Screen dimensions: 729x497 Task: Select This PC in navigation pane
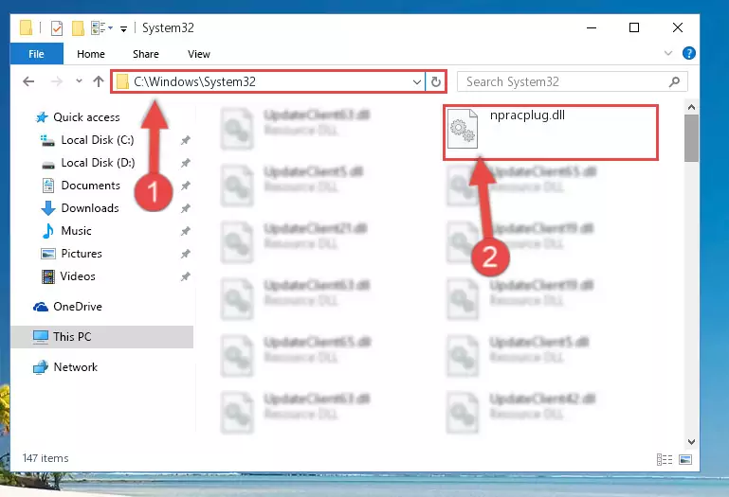101,337
